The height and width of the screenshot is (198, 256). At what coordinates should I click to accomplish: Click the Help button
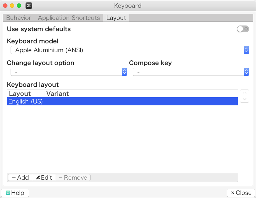coord(15,193)
